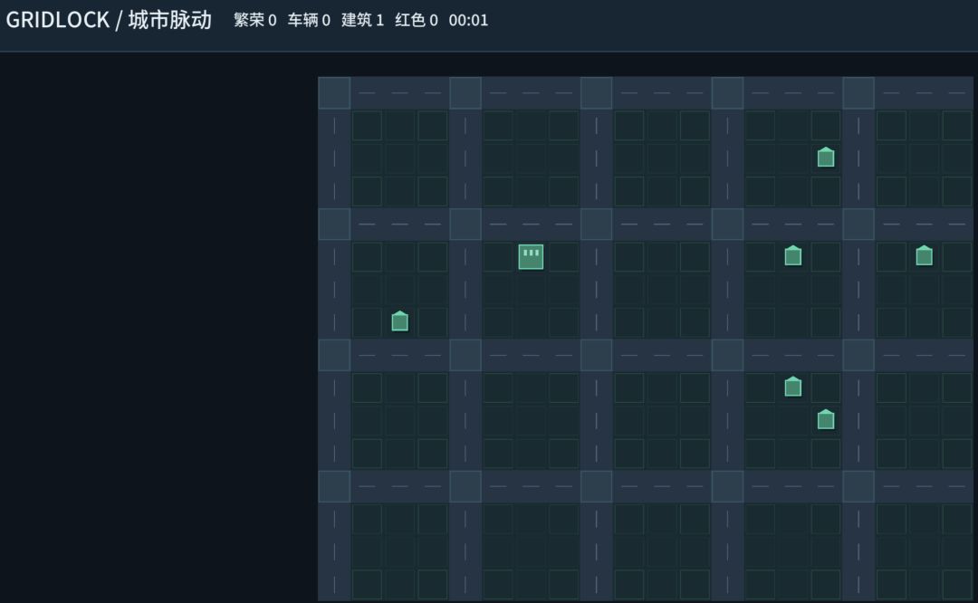Click the 繁荣 0 prosperity counter
The width and height of the screenshot is (978, 603).
pyautogui.click(x=255, y=20)
